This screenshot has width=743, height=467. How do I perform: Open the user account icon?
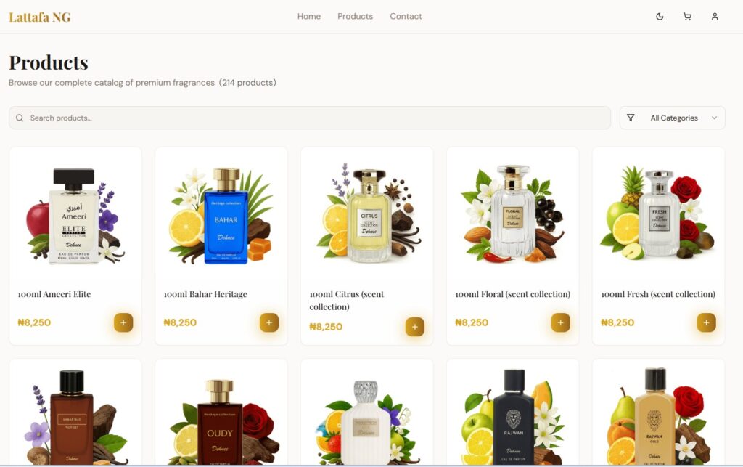point(715,17)
